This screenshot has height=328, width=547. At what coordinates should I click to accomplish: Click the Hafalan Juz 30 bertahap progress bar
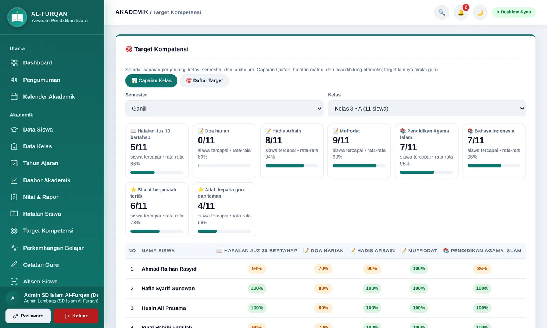point(157,172)
